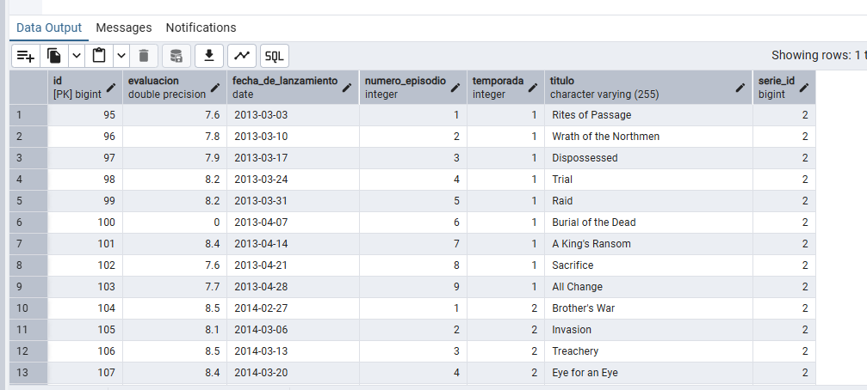This screenshot has width=867, height=390.
Task: Click the Delete trash icon
Action: pos(144,56)
